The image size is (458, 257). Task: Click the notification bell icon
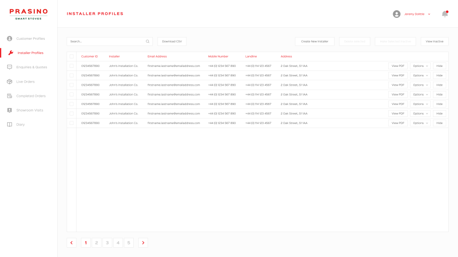(444, 13)
